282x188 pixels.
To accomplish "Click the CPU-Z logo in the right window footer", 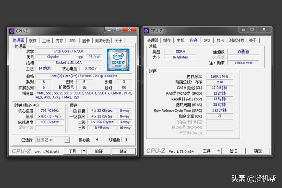I will (x=156, y=151).
